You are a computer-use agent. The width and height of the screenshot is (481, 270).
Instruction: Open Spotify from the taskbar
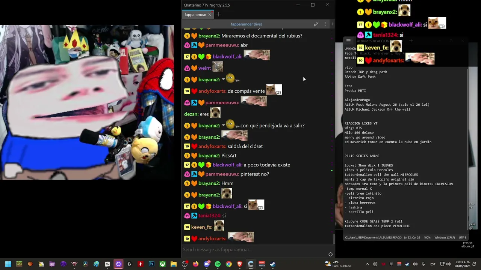[x=218, y=264]
